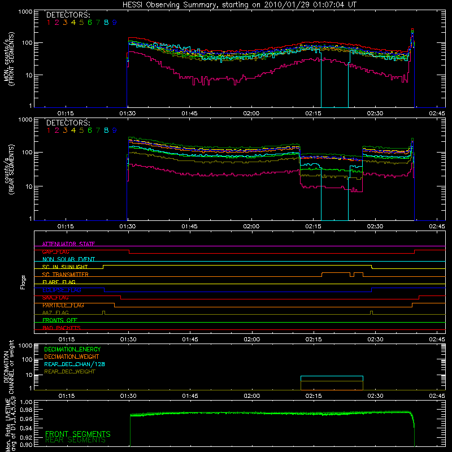Click vertical 'counts/s (REAR SEGMENTS)' axis label
The image size is (452, 452).
(8, 169)
